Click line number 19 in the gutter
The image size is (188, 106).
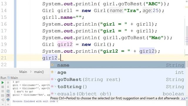click(4, 44)
